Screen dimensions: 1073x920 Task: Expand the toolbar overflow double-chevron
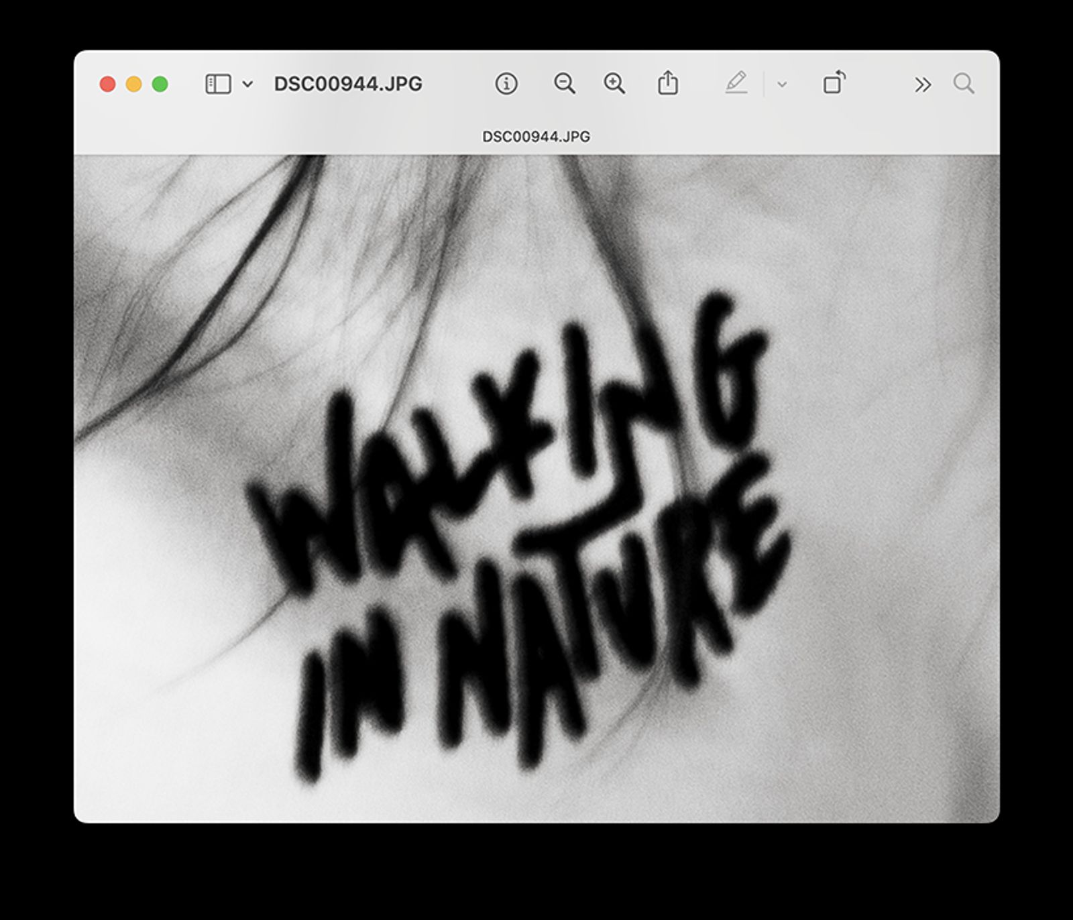point(922,84)
